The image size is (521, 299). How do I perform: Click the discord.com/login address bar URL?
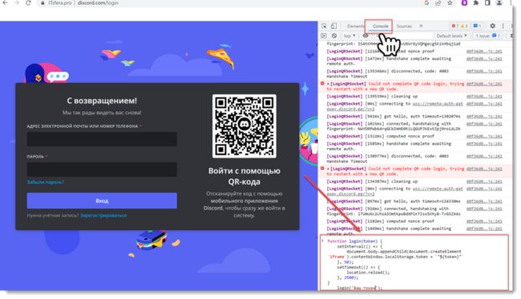click(x=98, y=3)
